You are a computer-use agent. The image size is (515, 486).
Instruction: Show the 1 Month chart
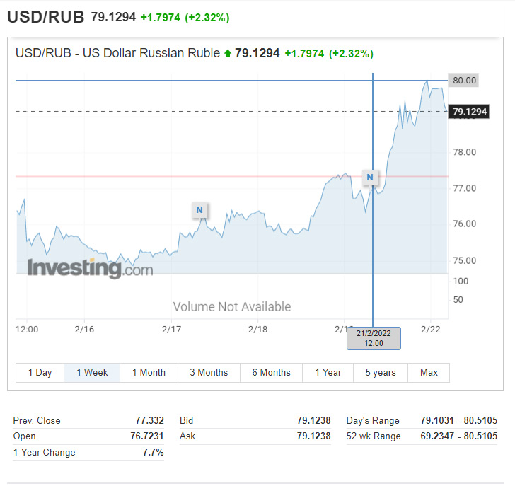[149, 372]
